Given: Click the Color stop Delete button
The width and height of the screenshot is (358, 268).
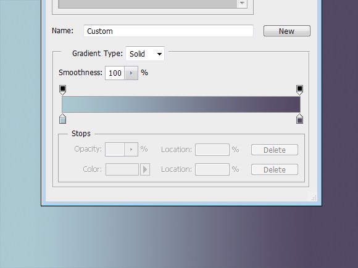Looking at the screenshot, I should pyautogui.click(x=275, y=169).
